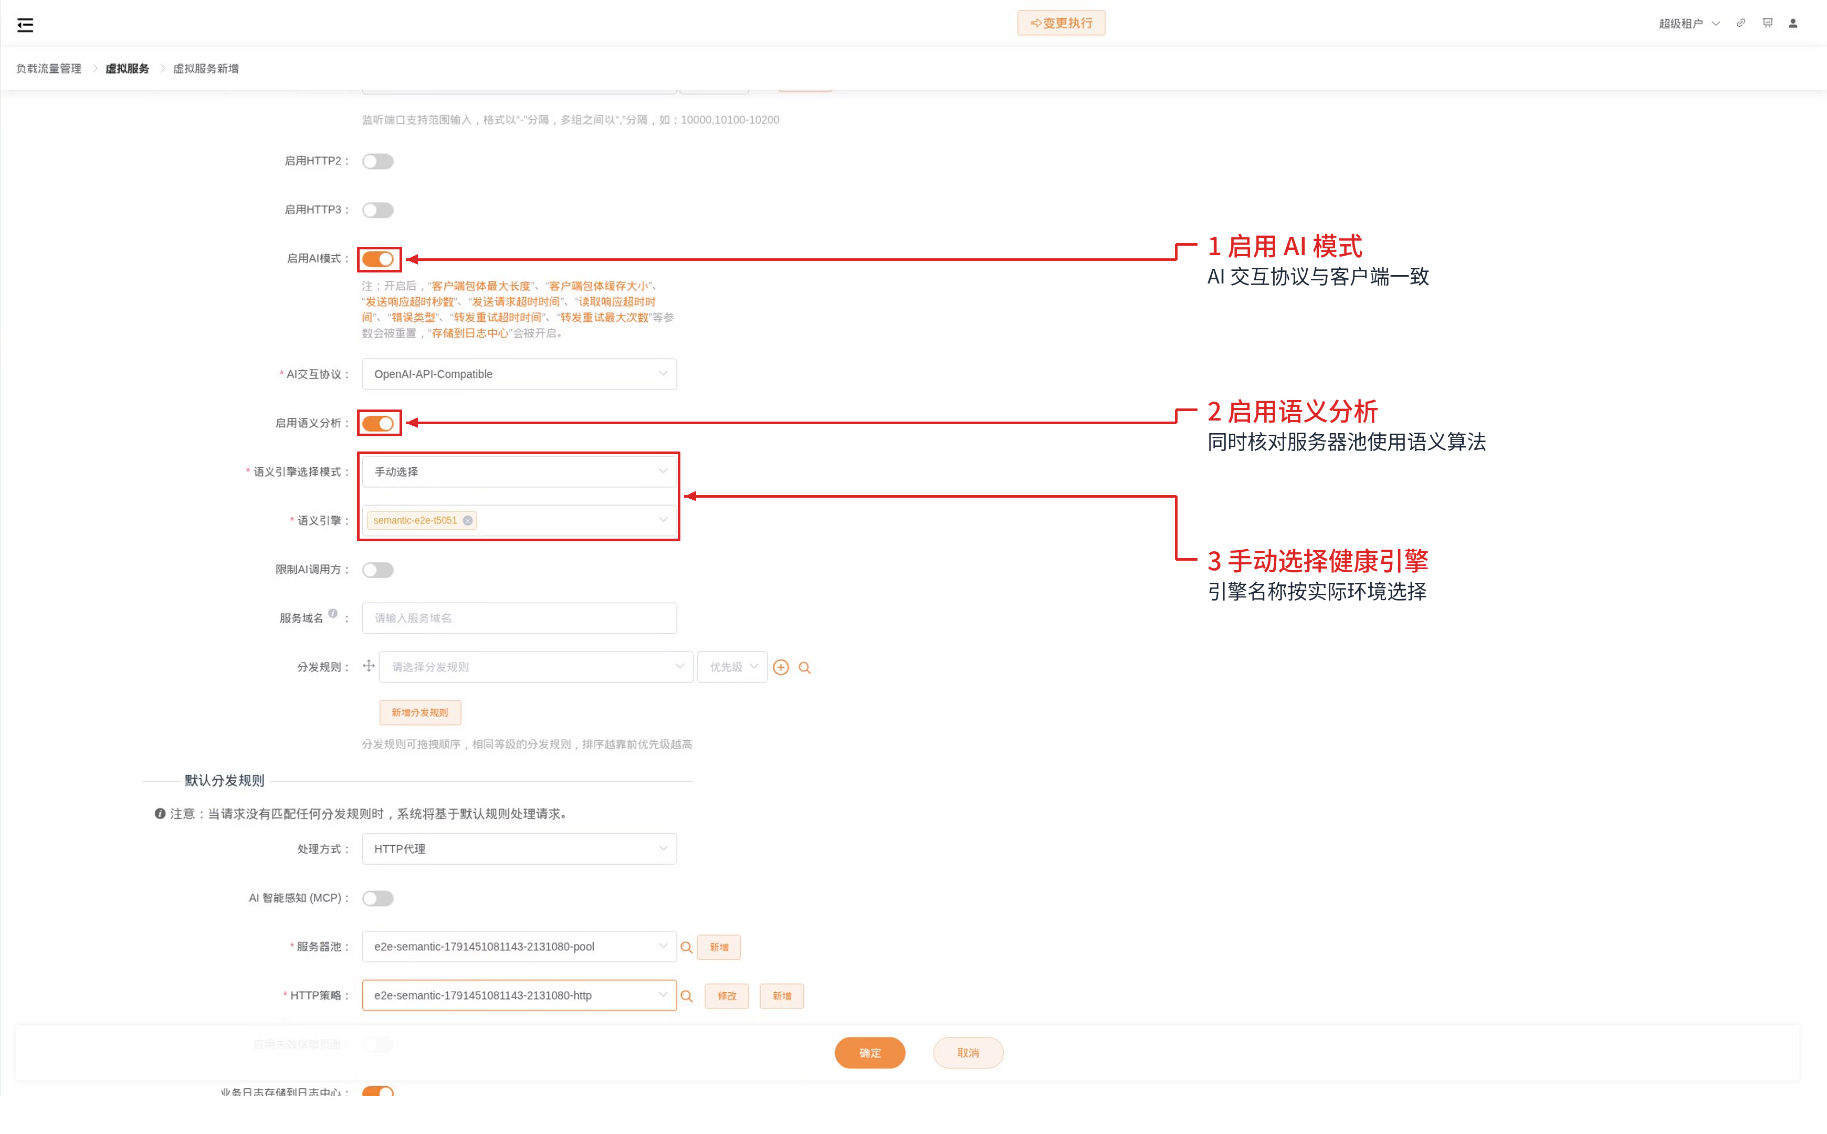Collapse the sidebar menu hamburger icon

(x=25, y=26)
